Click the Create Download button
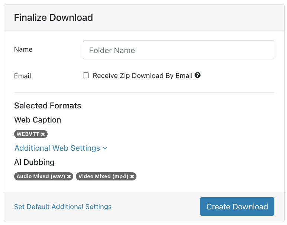 (237, 206)
